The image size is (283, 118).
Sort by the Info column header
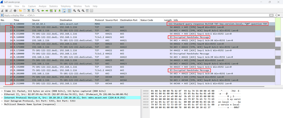click(223, 20)
